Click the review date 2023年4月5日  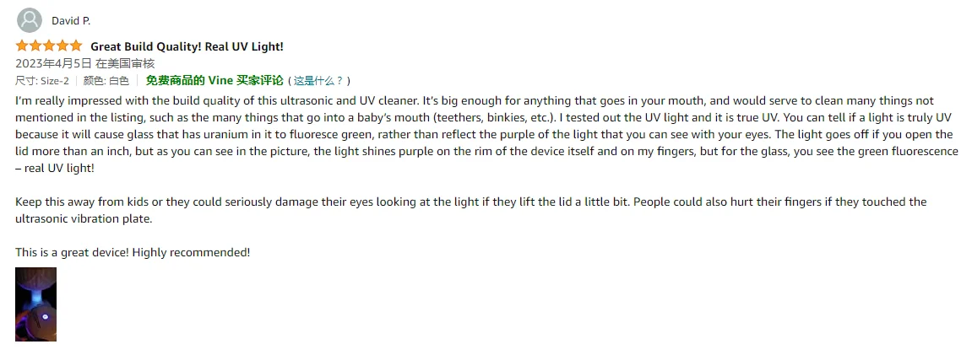tap(52, 63)
